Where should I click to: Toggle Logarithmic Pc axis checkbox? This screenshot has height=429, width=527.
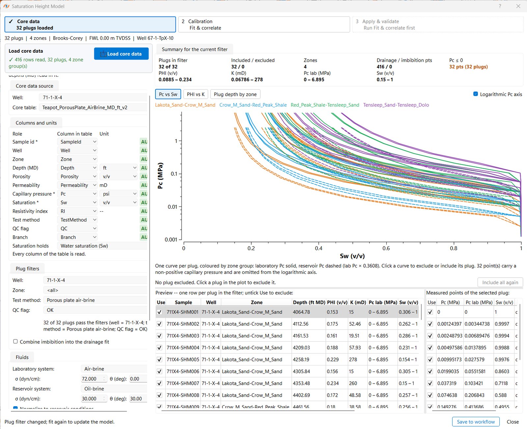point(476,94)
